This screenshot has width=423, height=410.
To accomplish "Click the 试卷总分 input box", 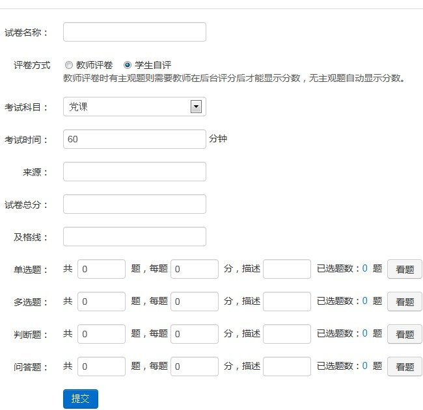I will pos(135,204).
